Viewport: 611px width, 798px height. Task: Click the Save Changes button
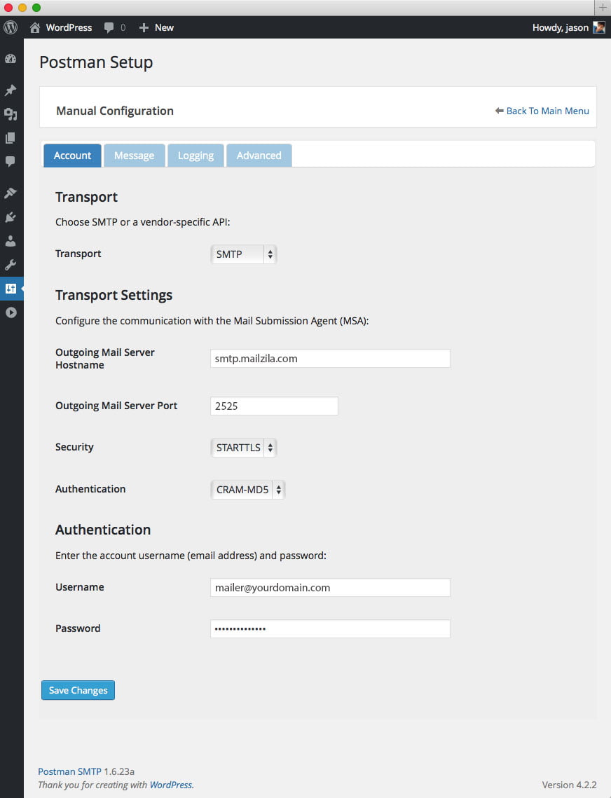click(x=78, y=690)
